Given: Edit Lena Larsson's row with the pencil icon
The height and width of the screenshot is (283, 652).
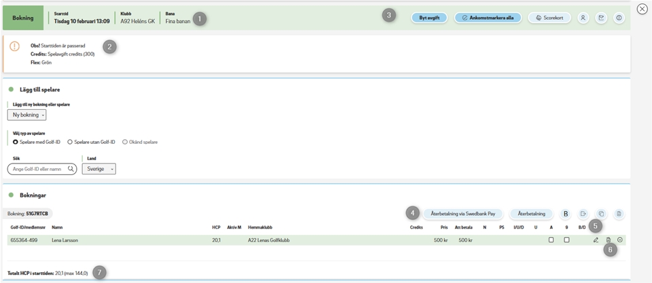Looking at the screenshot, I should pos(596,240).
